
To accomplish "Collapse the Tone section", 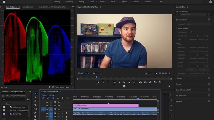I will 177,44.
